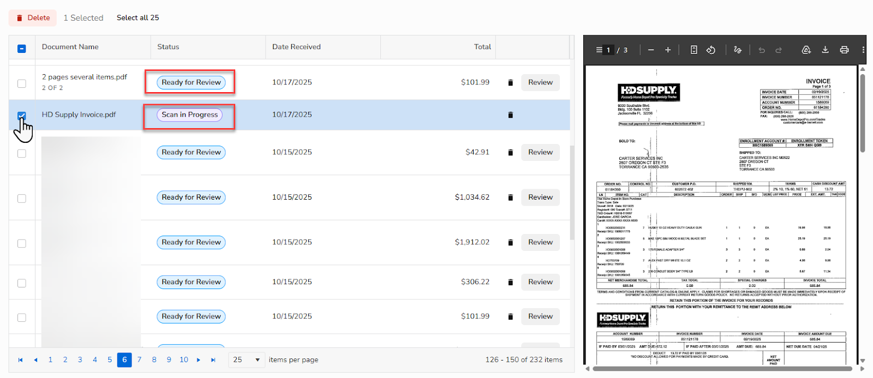Uncheck the HD Supply Invoice.pdf checkbox
Image resolution: width=873 pixels, height=378 pixels.
(x=22, y=116)
